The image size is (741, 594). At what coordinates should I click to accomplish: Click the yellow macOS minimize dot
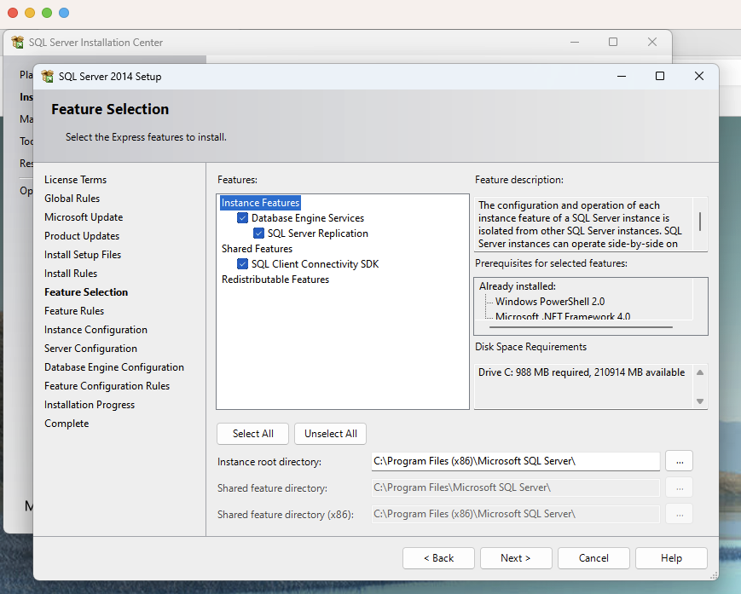tap(30, 13)
